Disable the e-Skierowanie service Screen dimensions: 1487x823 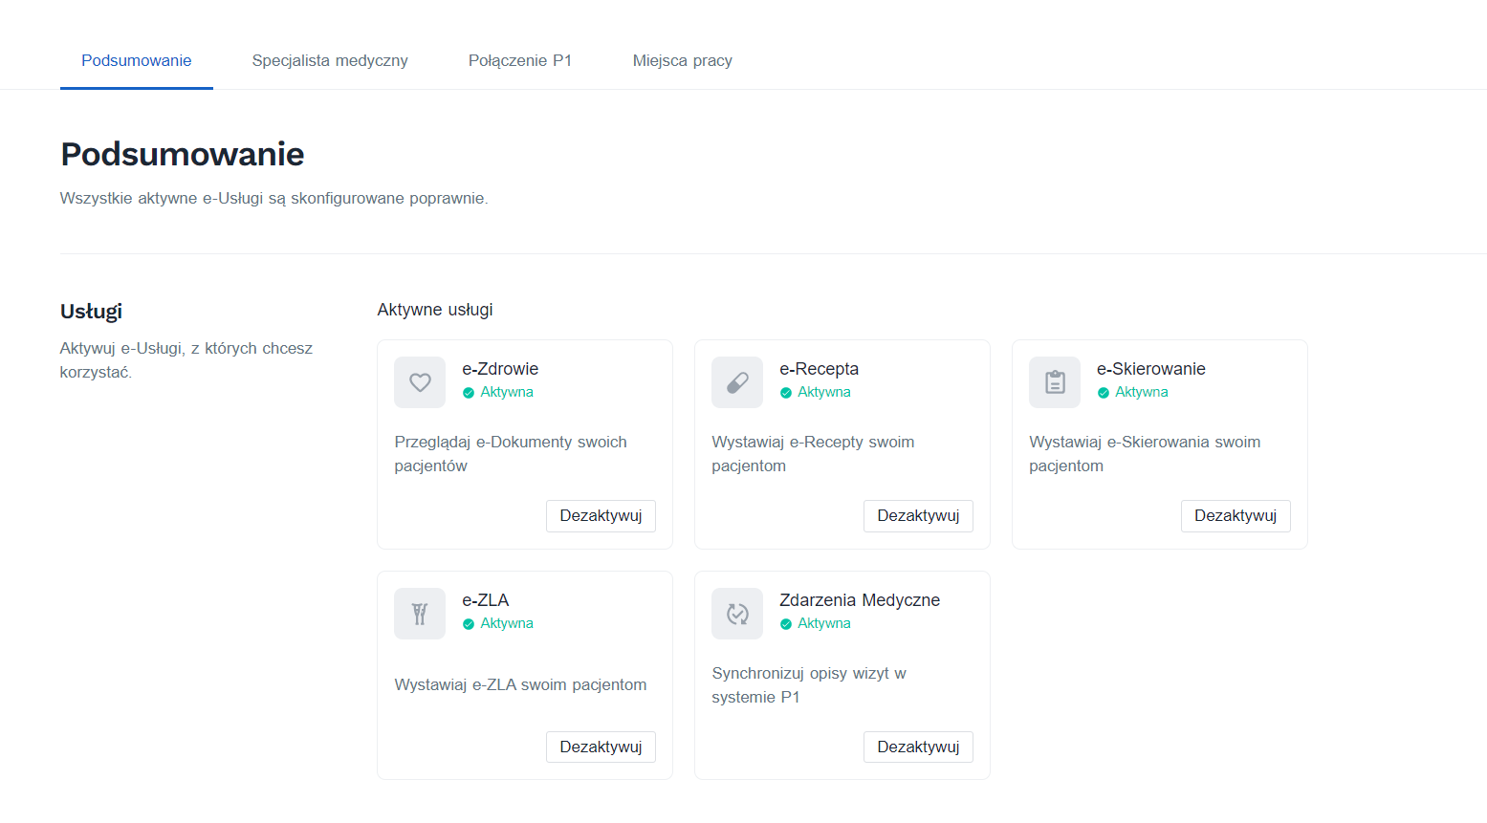(1236, 515)
